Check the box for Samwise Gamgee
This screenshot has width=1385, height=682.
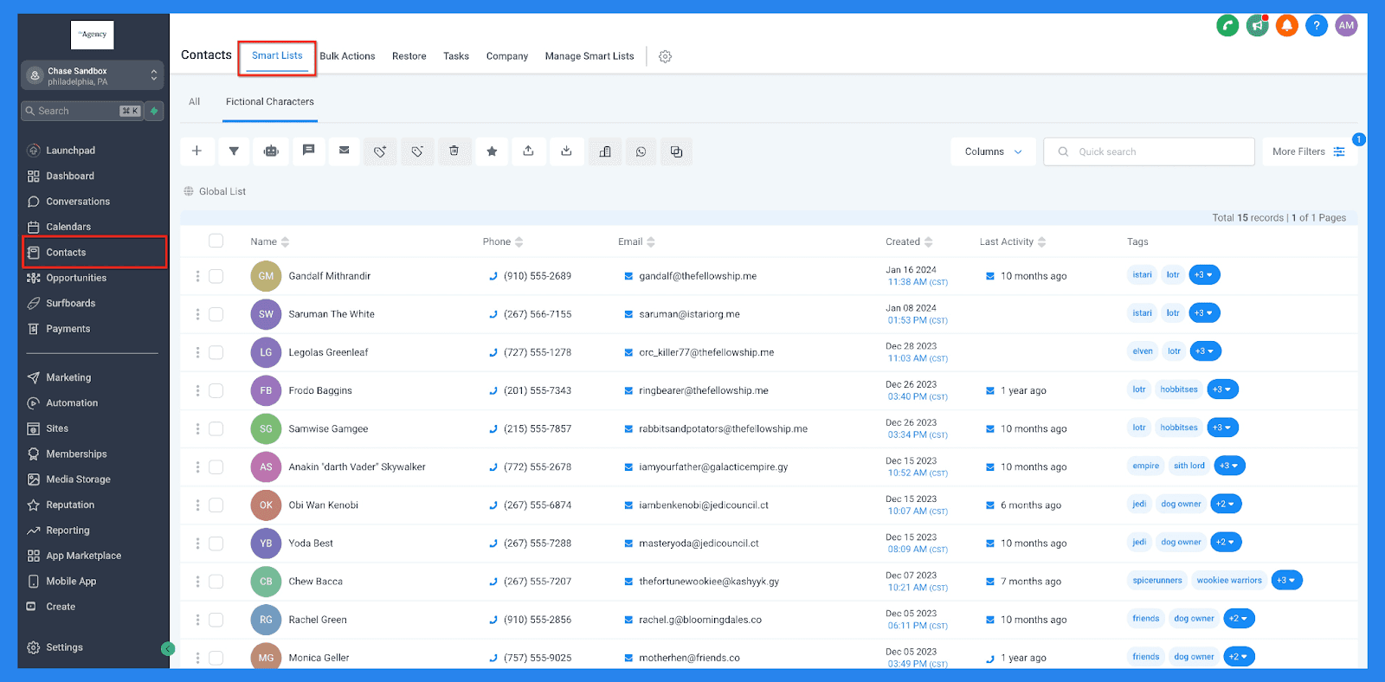point(216,428)
